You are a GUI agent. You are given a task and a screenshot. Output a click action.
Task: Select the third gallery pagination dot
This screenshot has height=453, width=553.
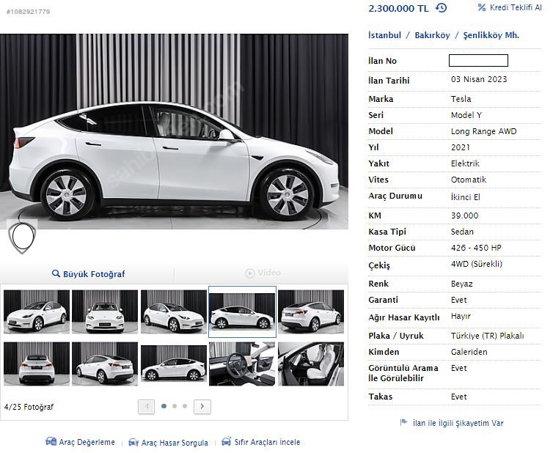[x=185, y=406]
